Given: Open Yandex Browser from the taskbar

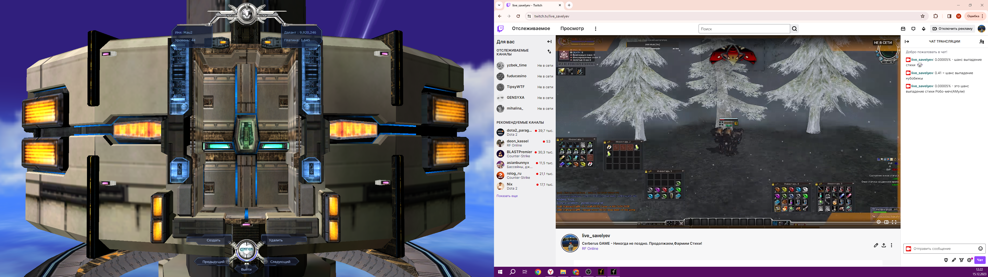Looking at the screenshot, I should pos(550,272).
